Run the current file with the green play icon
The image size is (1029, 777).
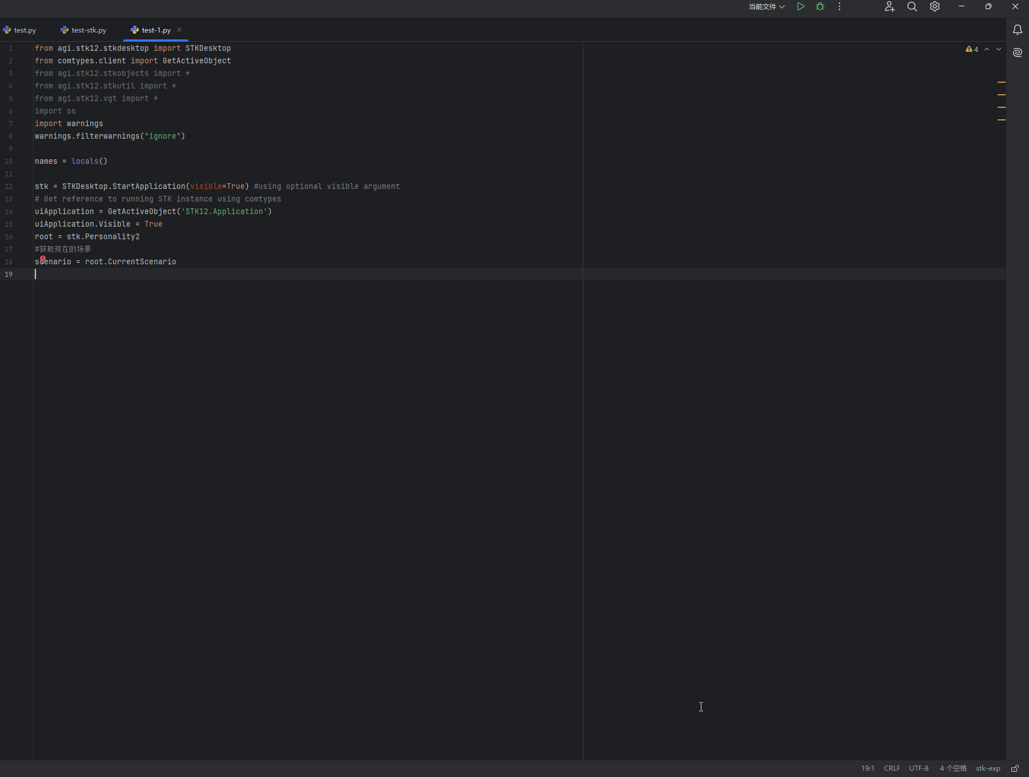click(801, 7)
